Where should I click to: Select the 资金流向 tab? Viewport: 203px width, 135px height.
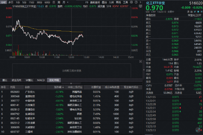[x=16, y=80]
